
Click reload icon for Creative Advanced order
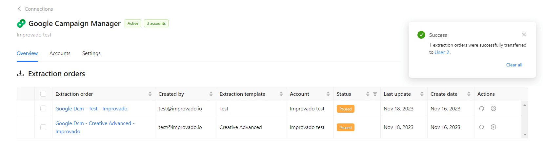482,127
